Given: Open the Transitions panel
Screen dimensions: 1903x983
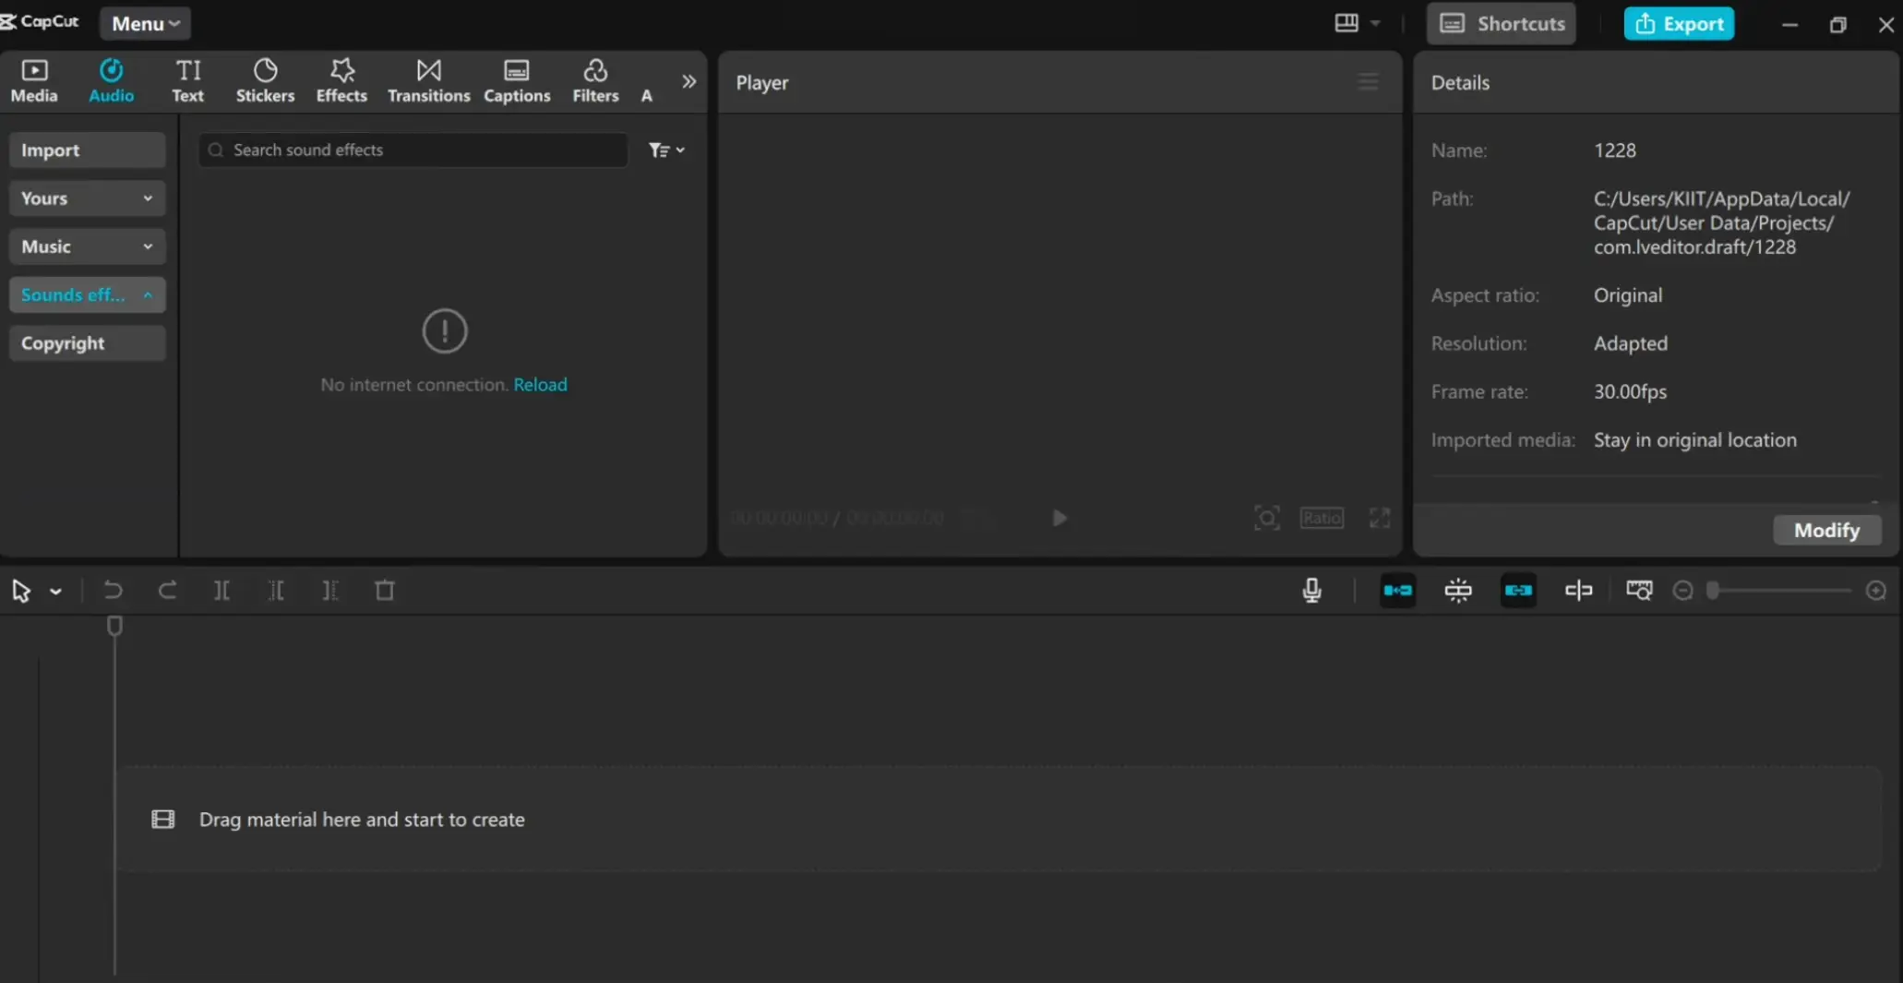Looking at the screenshot, I should coord(428,79).
